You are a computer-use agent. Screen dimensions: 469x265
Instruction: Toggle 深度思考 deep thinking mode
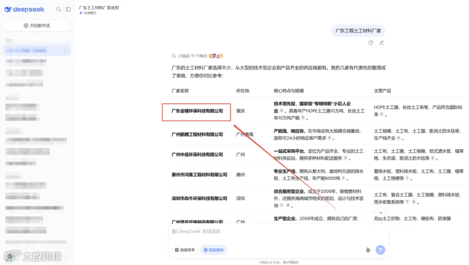click(x=185, y=250)
